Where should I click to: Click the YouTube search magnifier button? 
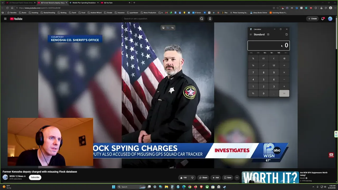pos(202,19)
